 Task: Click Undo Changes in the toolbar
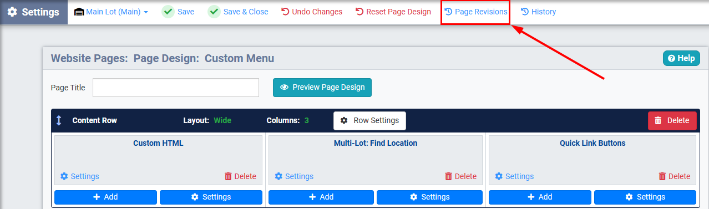pos(312,12)
